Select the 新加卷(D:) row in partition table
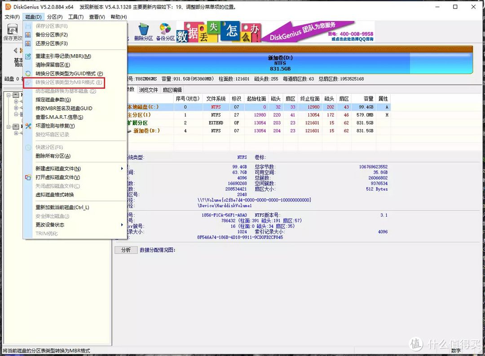Screen dimensions: 485x356 point(259,131)
